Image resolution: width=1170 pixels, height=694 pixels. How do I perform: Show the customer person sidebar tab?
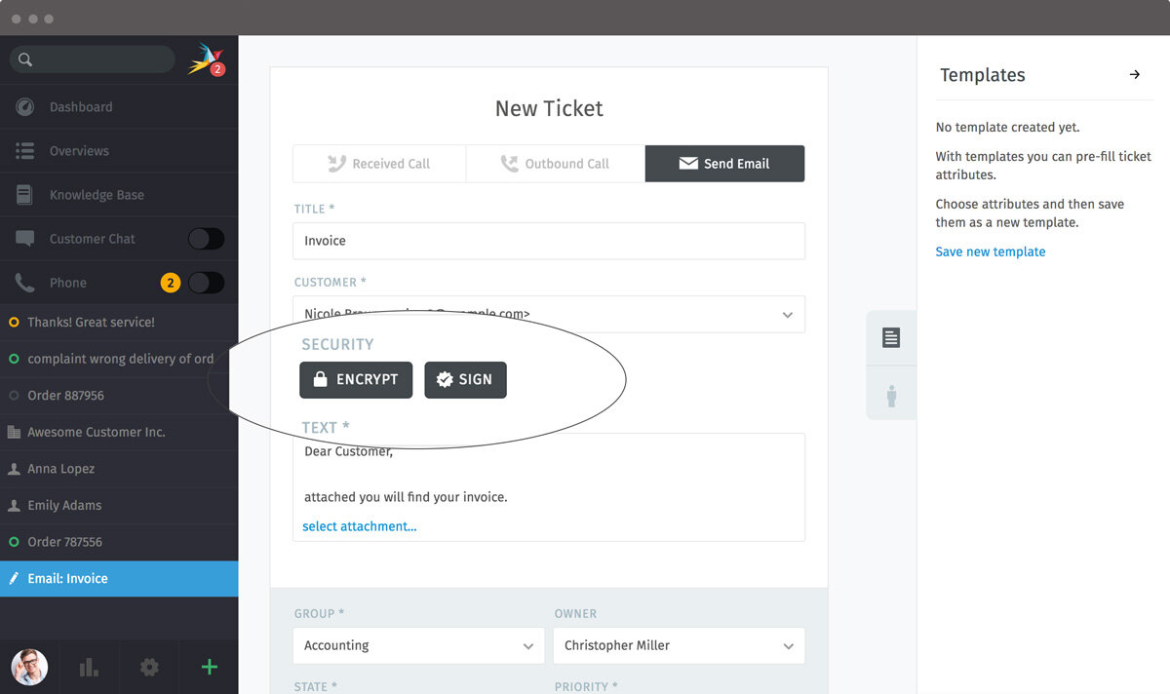point(891,395)
